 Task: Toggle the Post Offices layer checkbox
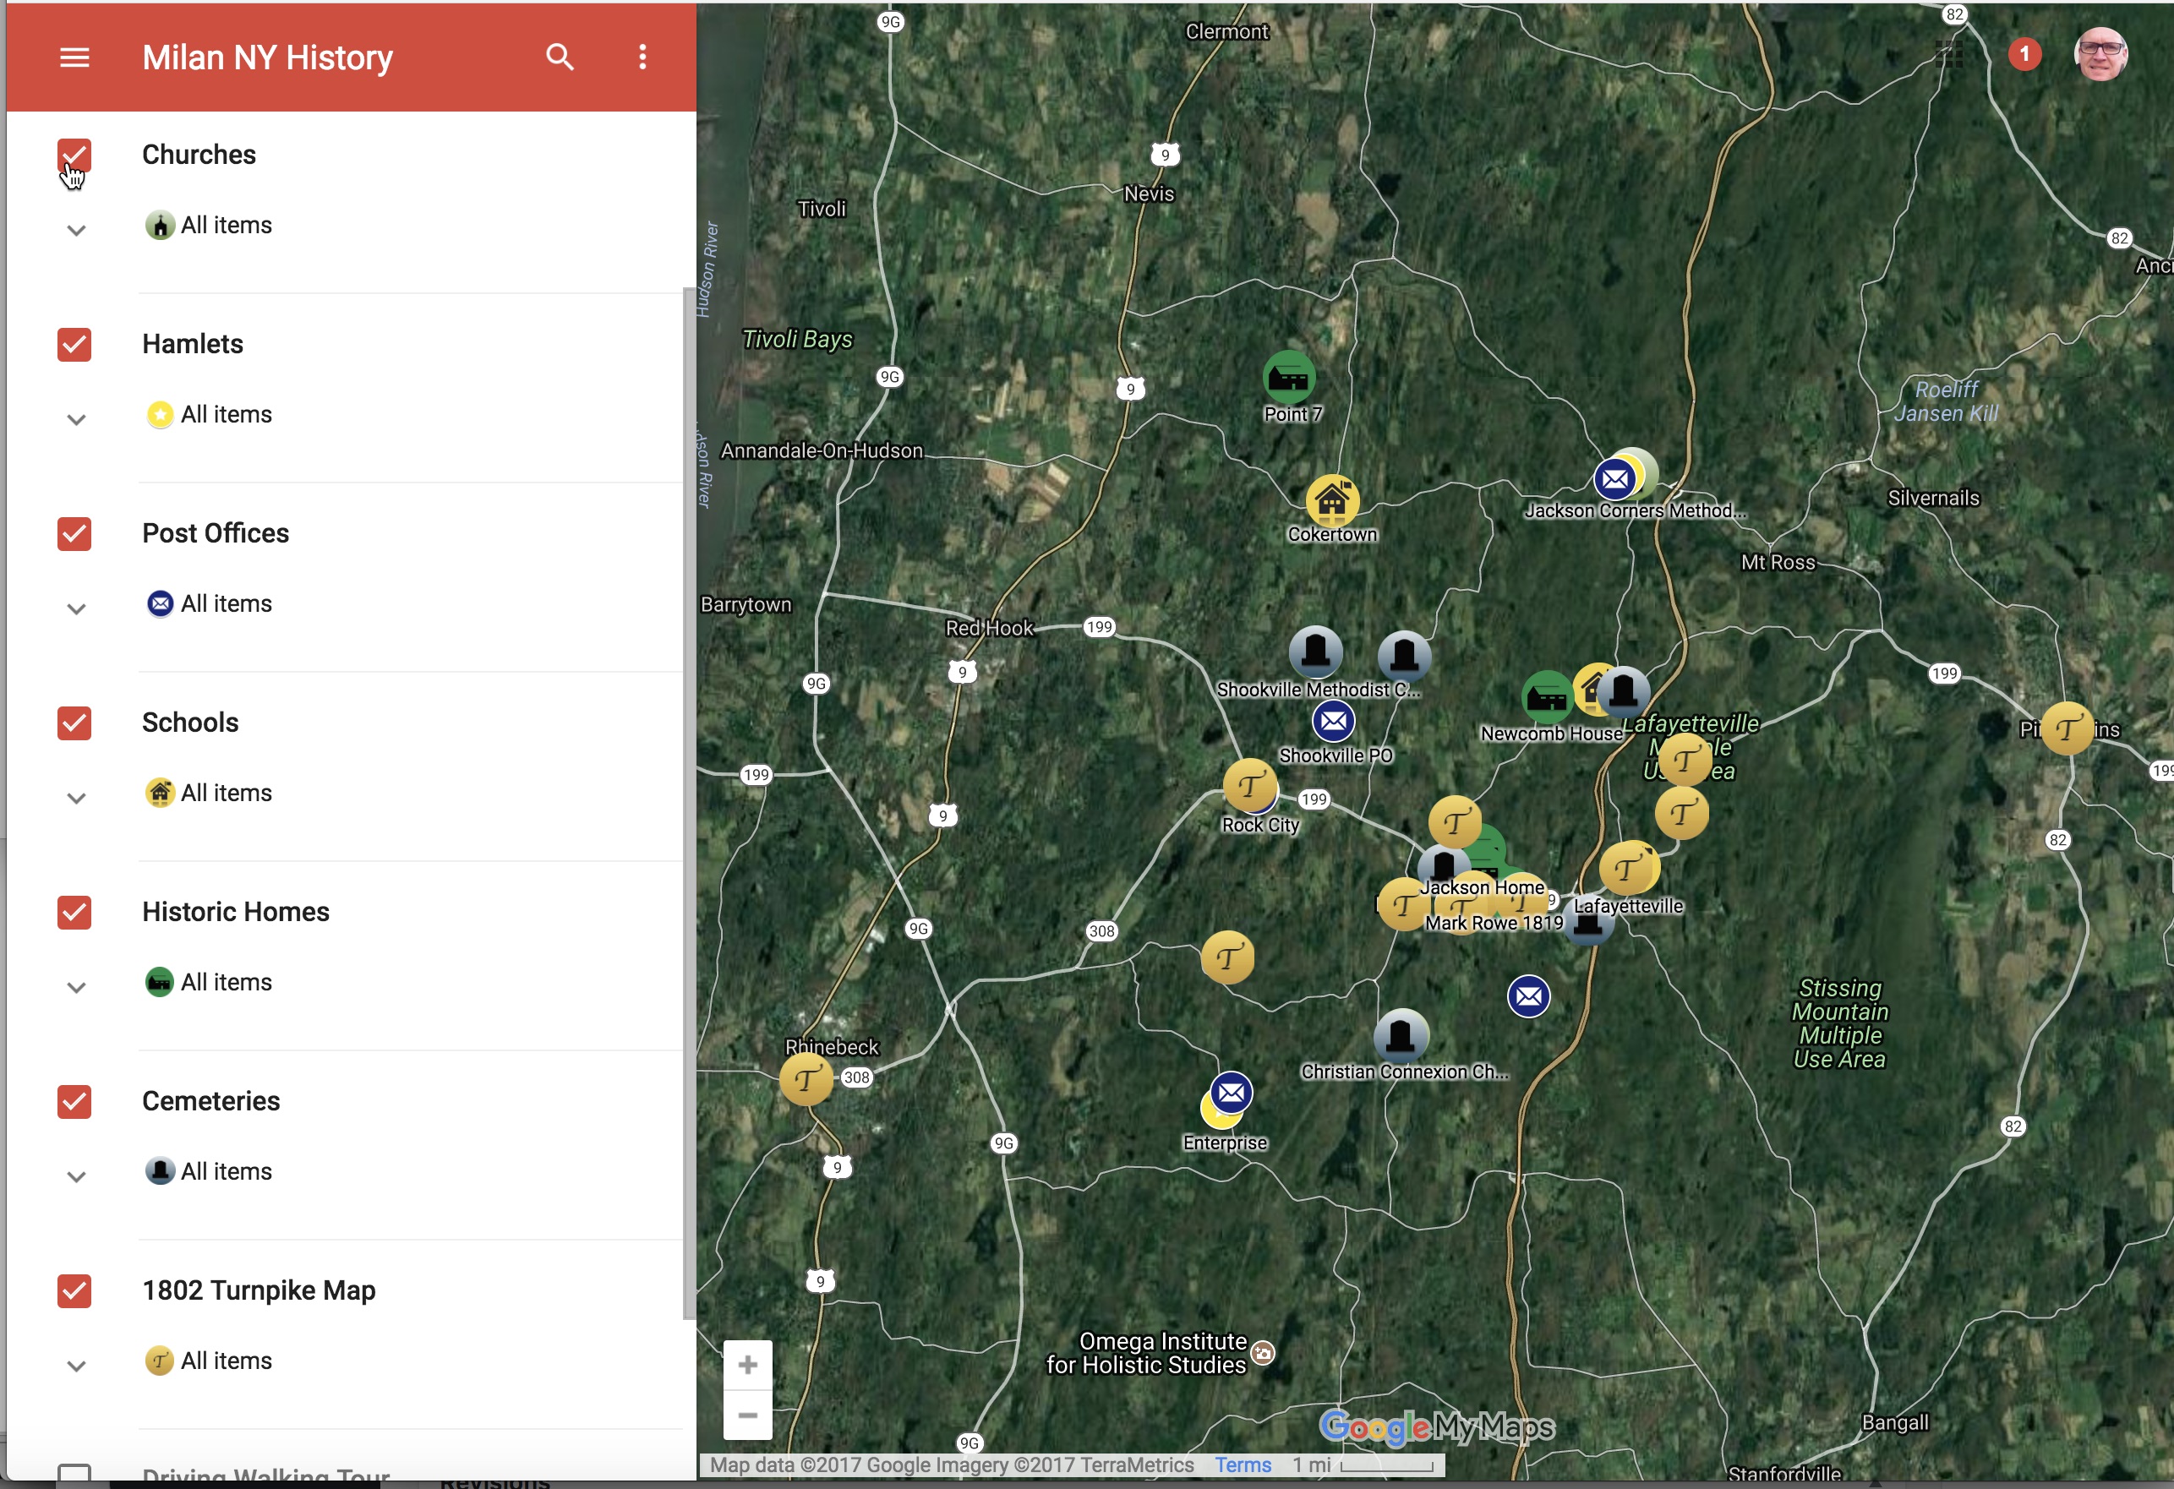click(x=75, y=534)
